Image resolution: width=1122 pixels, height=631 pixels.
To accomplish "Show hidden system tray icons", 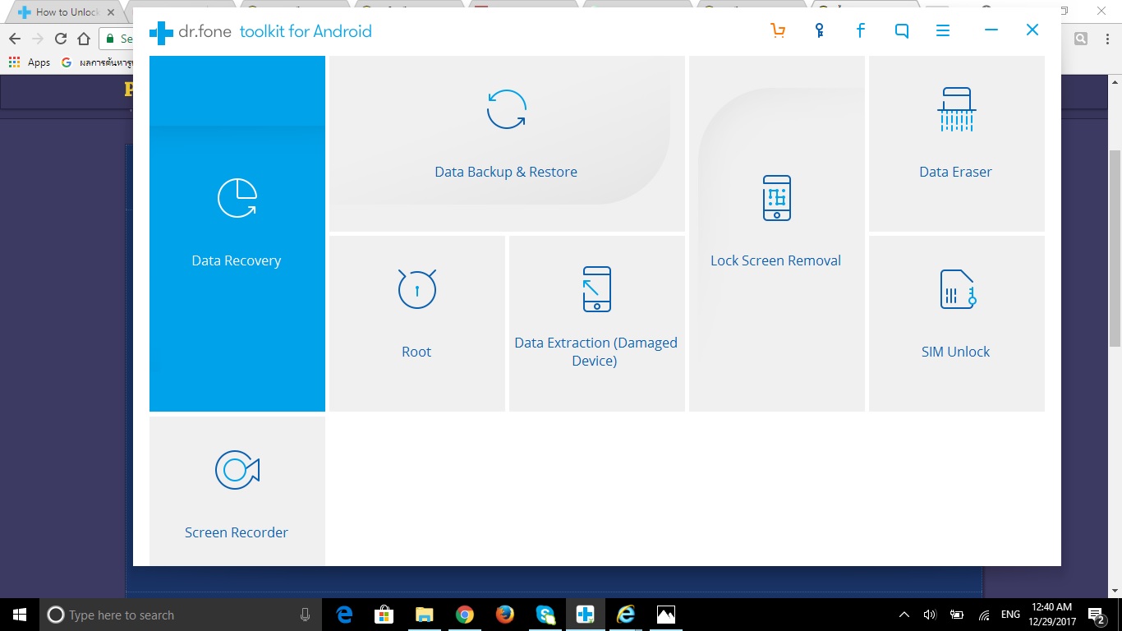I will click(x=904, y=615).
